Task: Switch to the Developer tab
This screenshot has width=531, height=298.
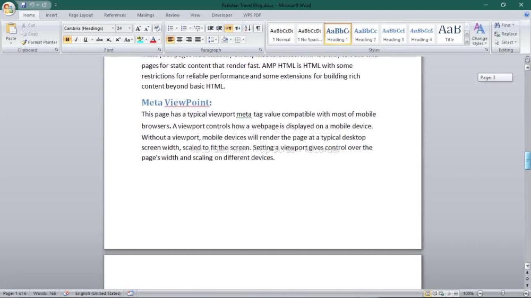Action: pyautogui.click(x=222, y=15)
